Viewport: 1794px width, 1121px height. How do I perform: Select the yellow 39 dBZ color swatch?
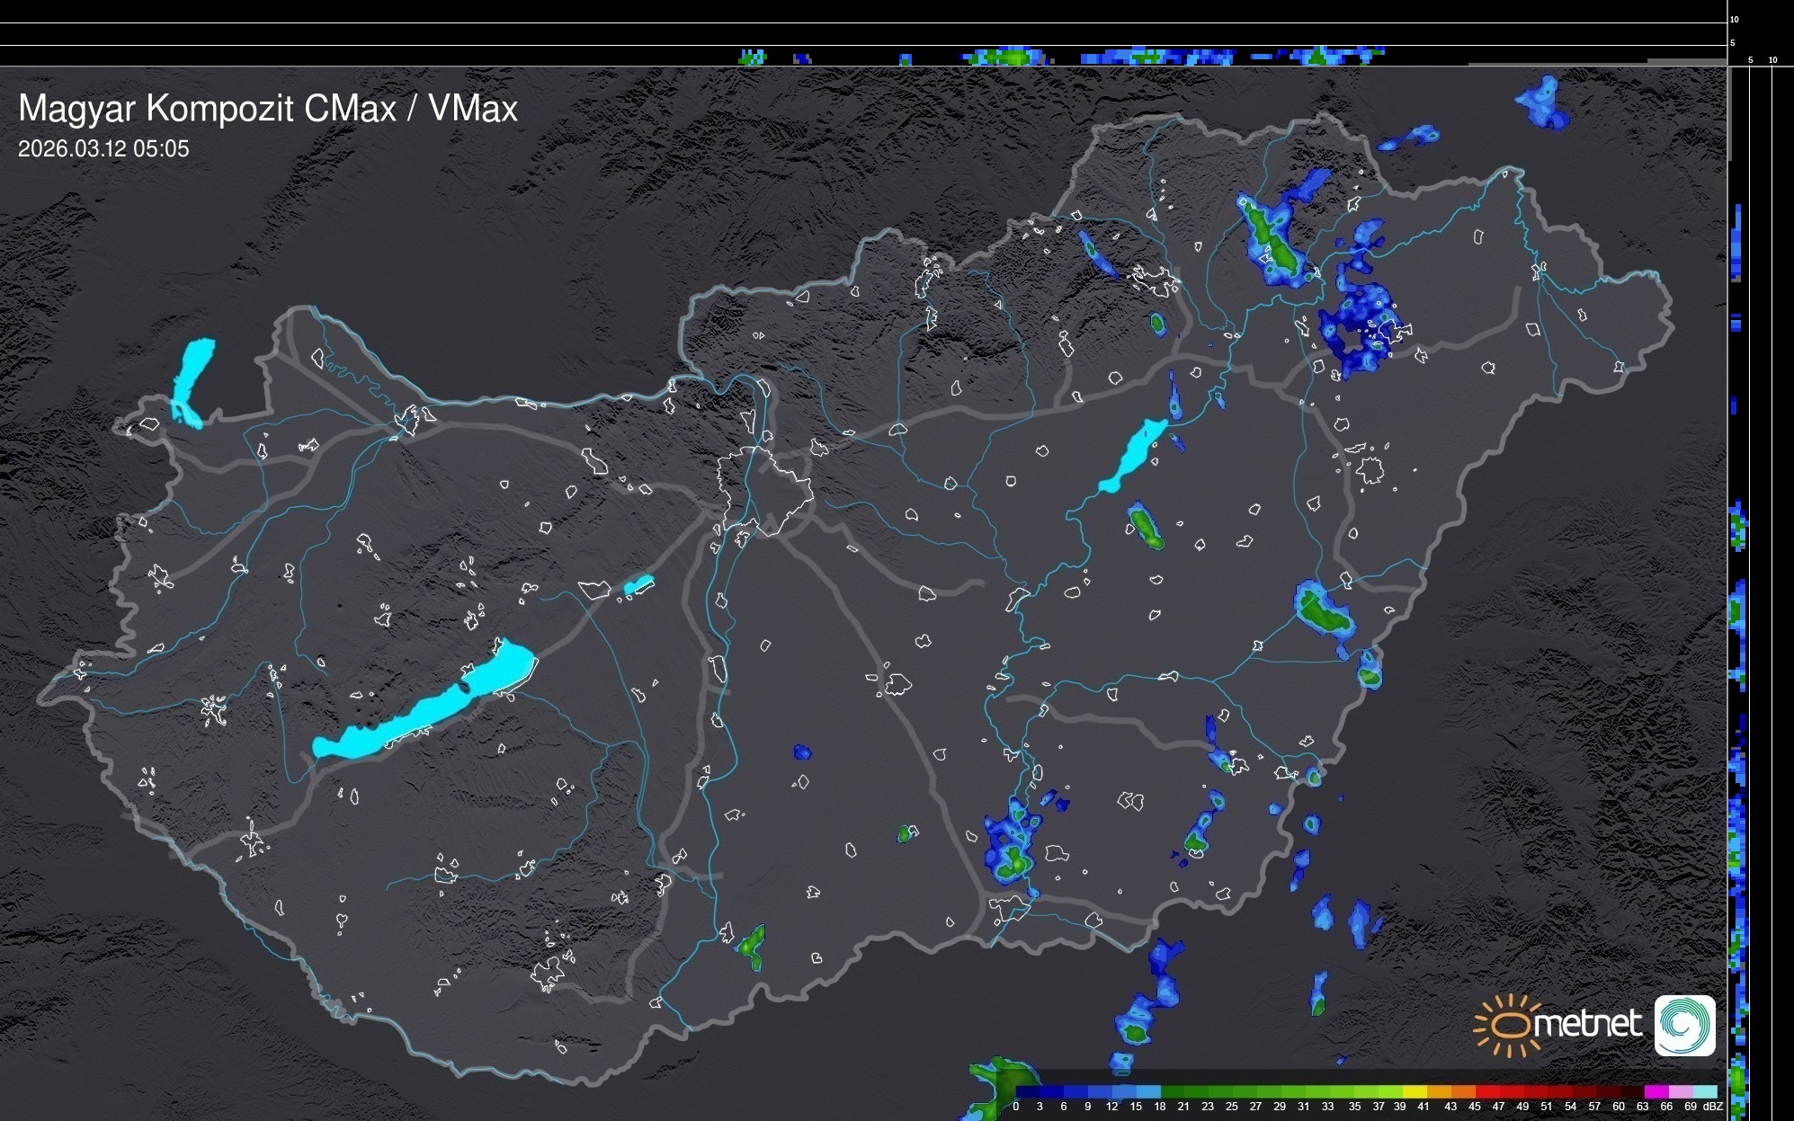1415,1092
